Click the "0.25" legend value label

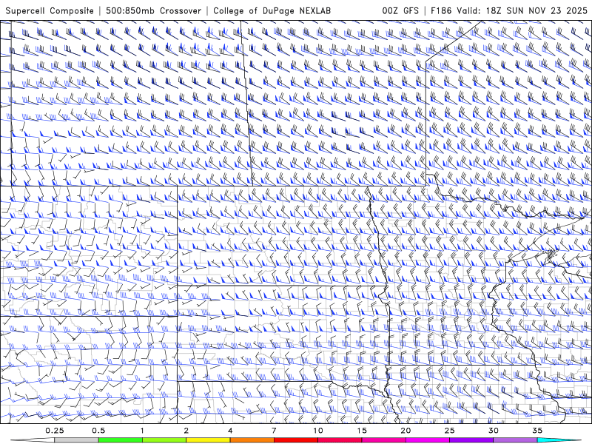tap(55, 431)
